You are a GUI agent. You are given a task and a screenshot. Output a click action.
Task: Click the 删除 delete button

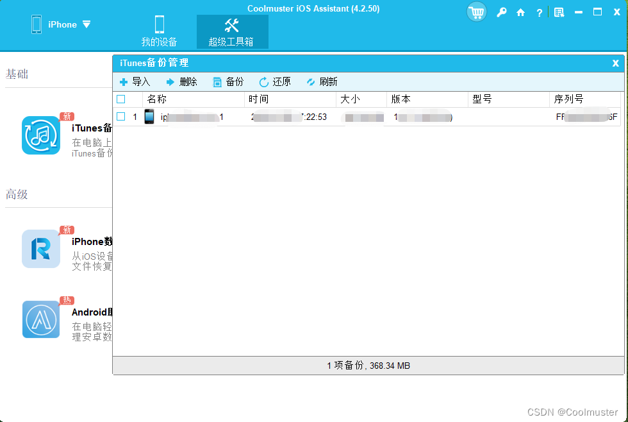[181, 81]
